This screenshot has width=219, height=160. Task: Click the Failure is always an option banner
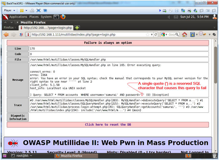pyautogui.click(x=108, y=43)
